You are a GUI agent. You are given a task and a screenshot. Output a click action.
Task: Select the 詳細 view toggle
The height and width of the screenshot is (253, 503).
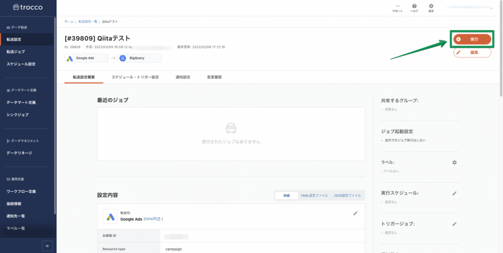point(286,196)
